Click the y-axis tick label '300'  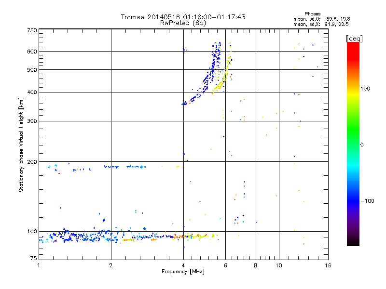pyautogui.click(x=32, y=121)
